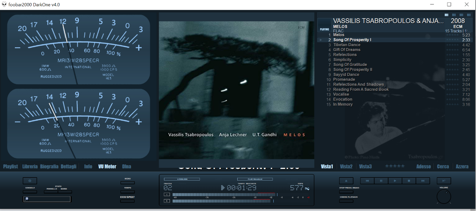476x211 pixels.
Task: Skip to the previous track
Action: 367,181
